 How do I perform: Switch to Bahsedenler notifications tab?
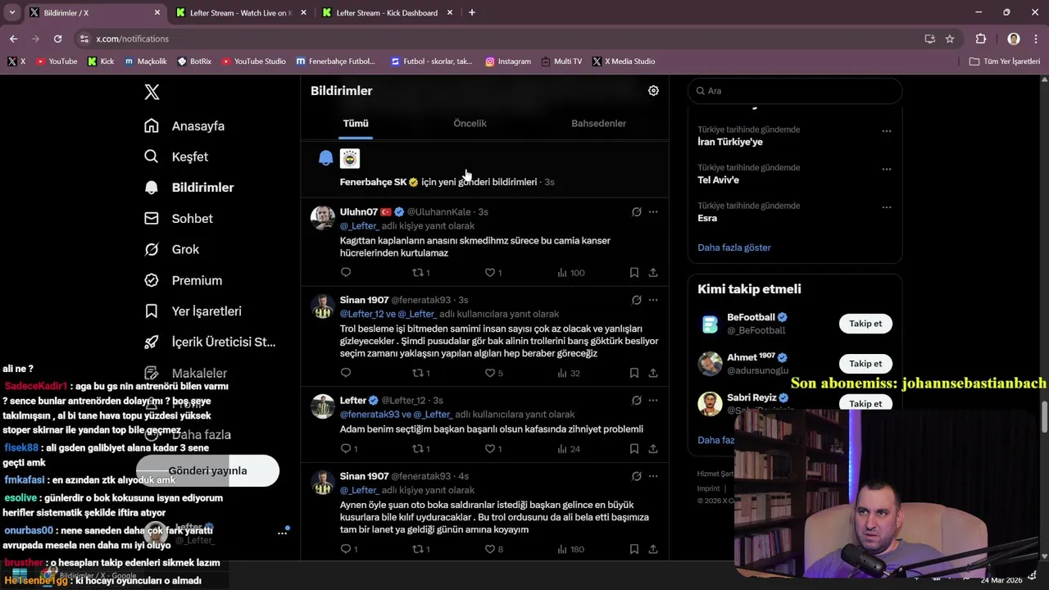598,123
